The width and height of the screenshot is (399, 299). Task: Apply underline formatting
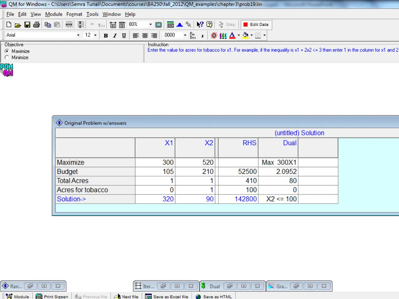pos(124,35)
